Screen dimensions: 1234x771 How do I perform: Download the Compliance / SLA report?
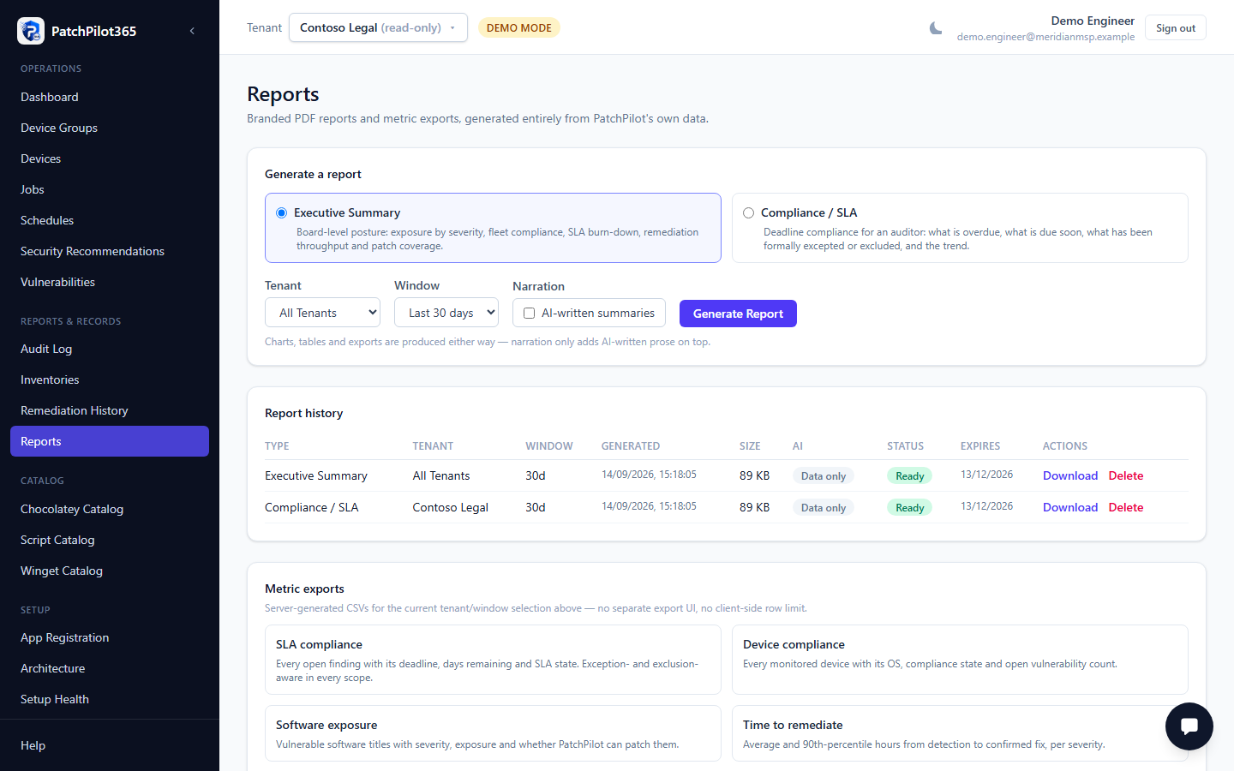(x=1070, y=507)
